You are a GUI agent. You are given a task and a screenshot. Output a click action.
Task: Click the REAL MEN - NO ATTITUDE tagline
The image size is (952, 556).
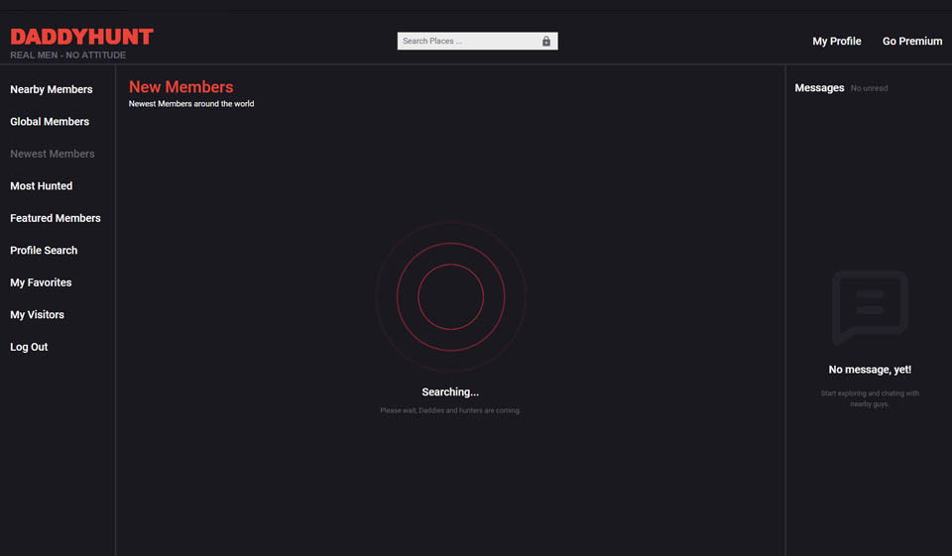point(68,56)
